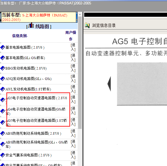Select AG5电子控制自动变速器电路图(1.8T轿车) row text
The width and height of the screenshot is (167, 166).
click(36, 123)
